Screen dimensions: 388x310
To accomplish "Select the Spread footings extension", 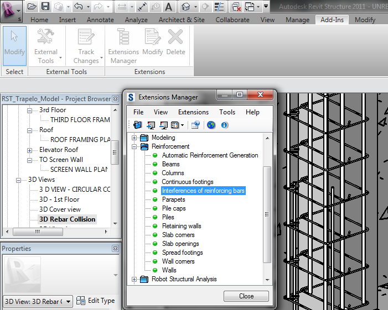I will (x=182, y=253).
